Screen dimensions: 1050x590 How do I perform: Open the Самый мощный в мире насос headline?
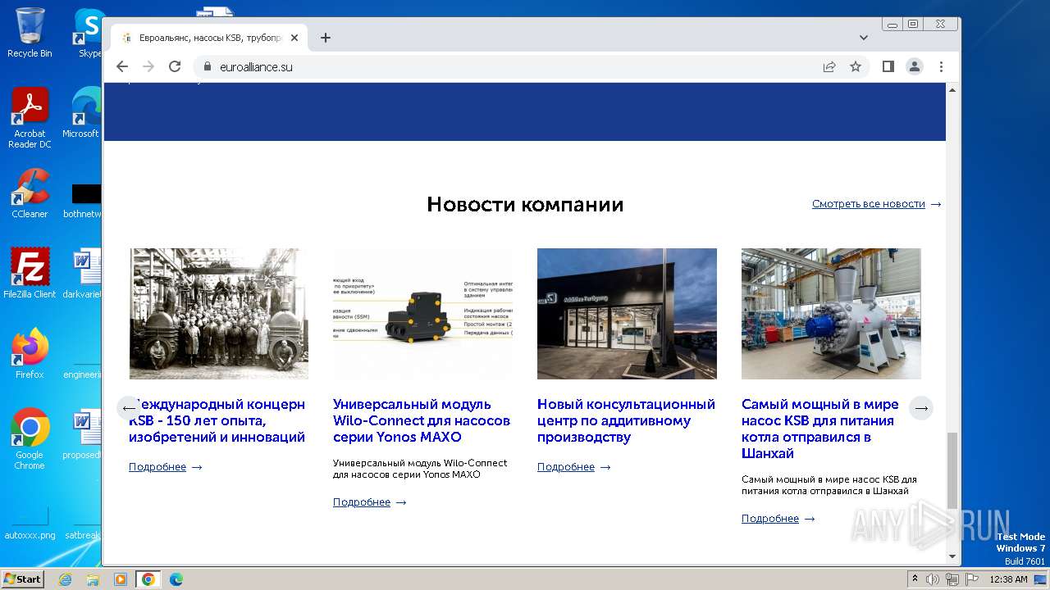click(820, 429)
